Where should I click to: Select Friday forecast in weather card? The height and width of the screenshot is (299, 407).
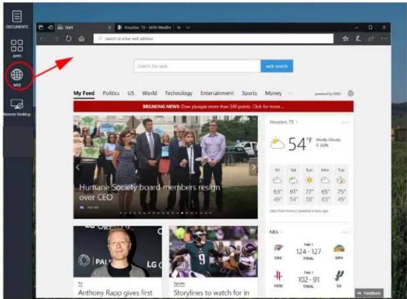tap(277, 185)
